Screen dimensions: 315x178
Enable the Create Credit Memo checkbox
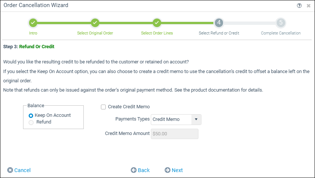pos(103,107)
